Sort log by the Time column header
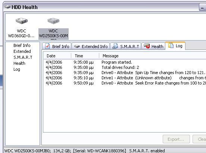Screen dimensions: 206x153 pyautogui.click(x=85, y=56)
